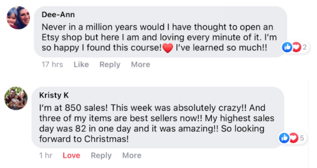This screenshot has width=317, height=168.
Task: Open the More menu under Dee-Ann's comment
Action: tap(140, 65)
